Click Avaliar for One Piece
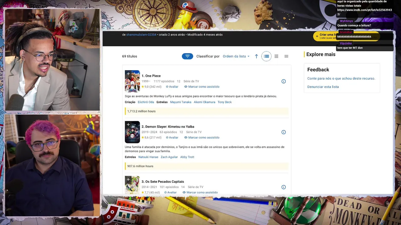 click(x=172, y=87)
